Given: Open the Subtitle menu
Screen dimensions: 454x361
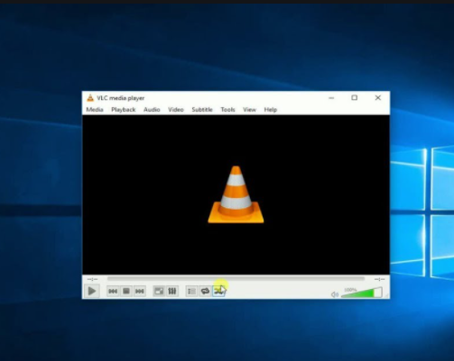Looking at the screenshot, I should (202, 110).
